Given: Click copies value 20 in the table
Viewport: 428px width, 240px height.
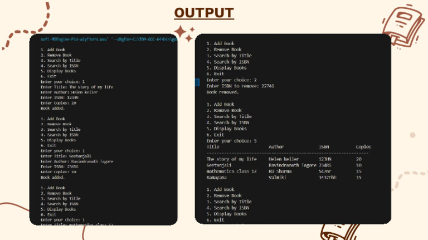Looking at the screenshot, I should 359,159.
